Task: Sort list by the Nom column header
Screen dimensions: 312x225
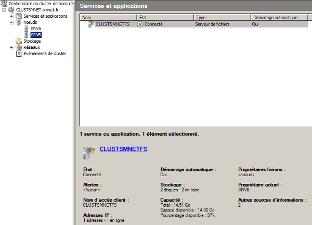Action: point(108,18)
